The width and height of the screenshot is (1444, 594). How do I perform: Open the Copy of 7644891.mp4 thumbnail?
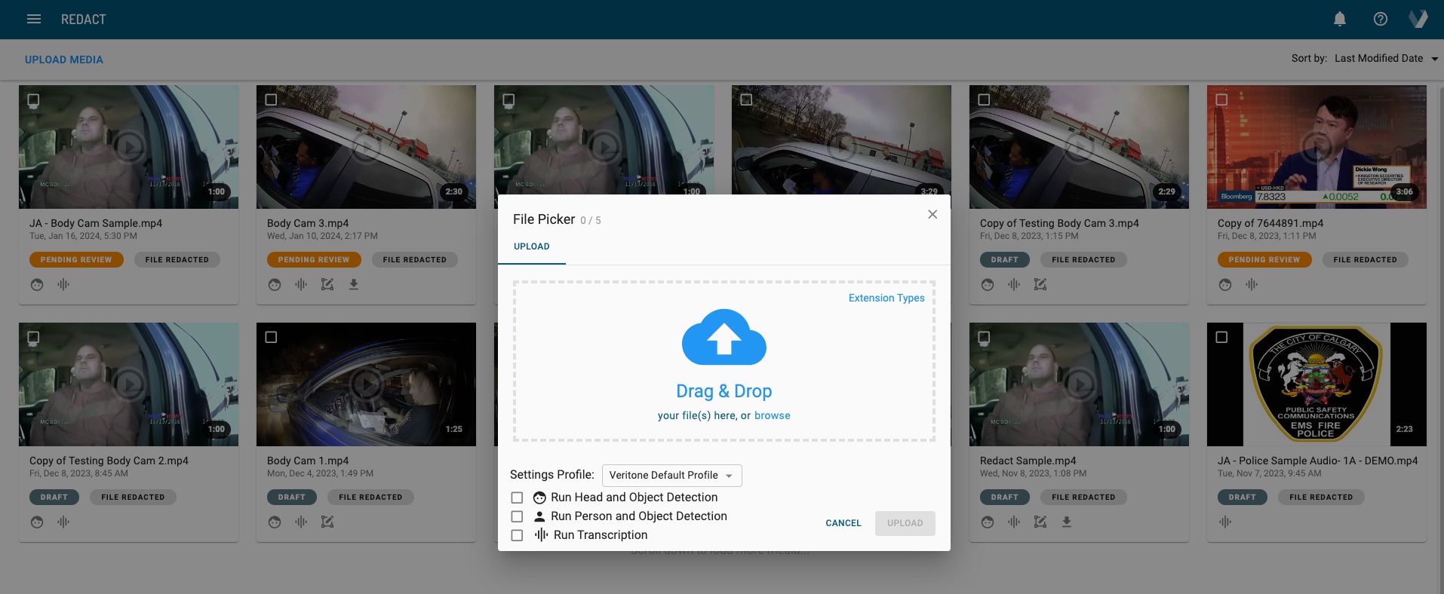pos(1316,147)
